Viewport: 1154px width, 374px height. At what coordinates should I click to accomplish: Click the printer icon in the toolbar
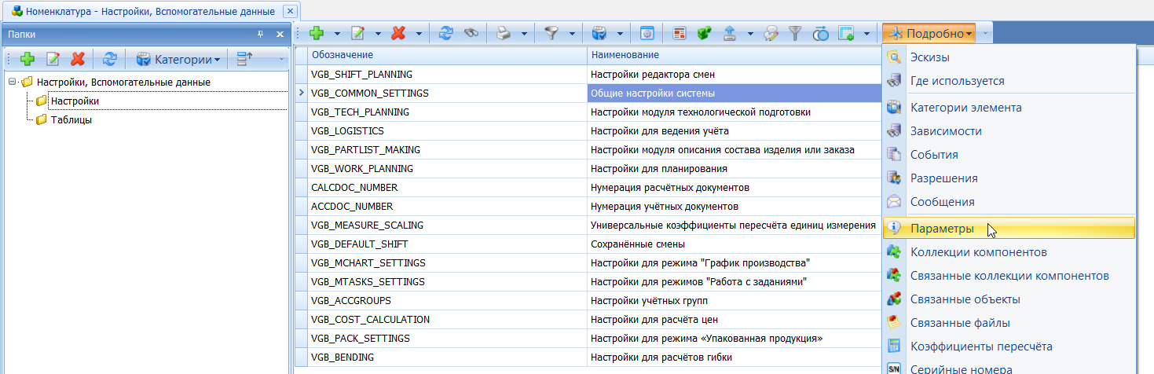(504, 33)
